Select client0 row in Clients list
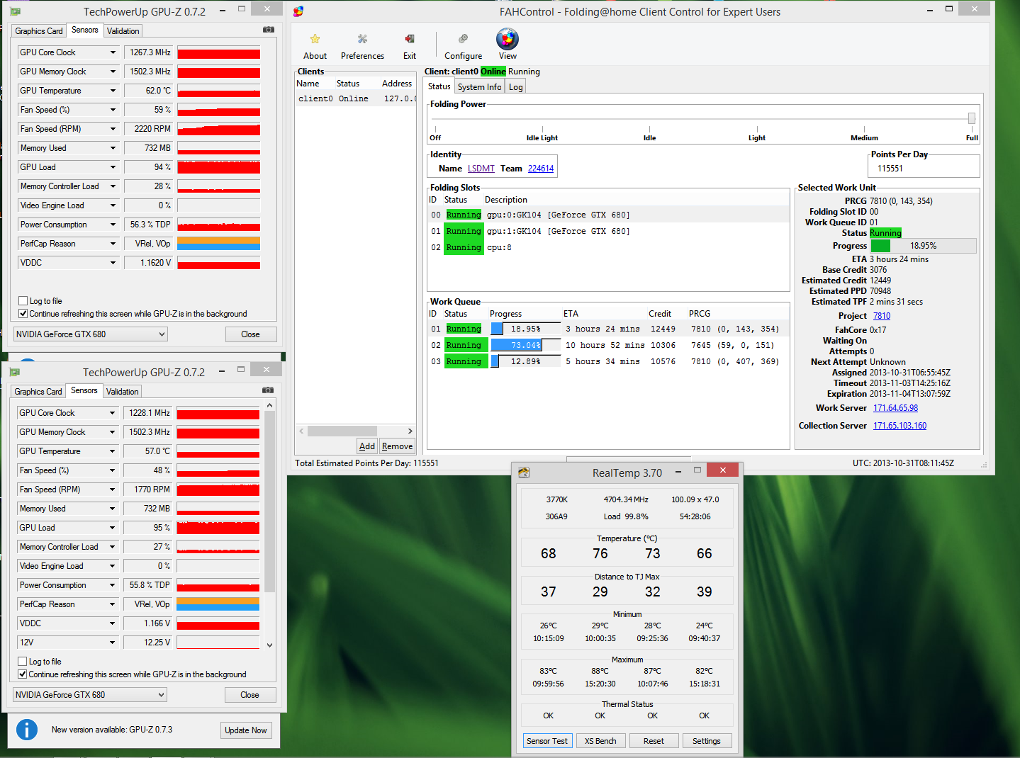The height and width of the screenshot is (758, 1020). pos(355,99)
